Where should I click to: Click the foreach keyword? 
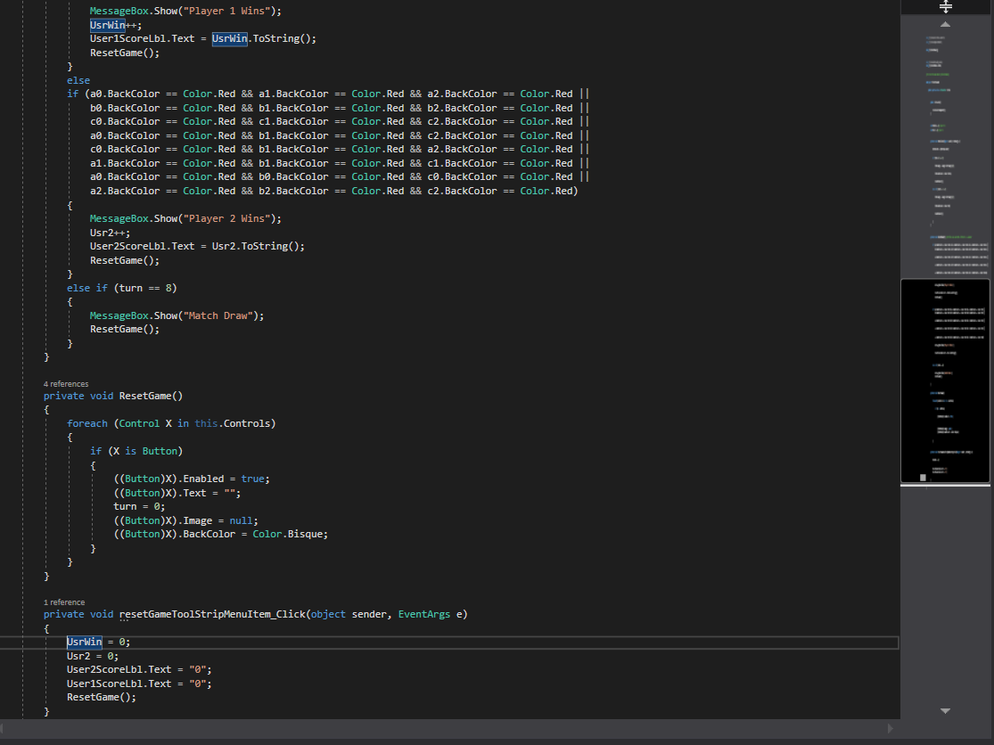pyautogui.click(x=87, y=424)
